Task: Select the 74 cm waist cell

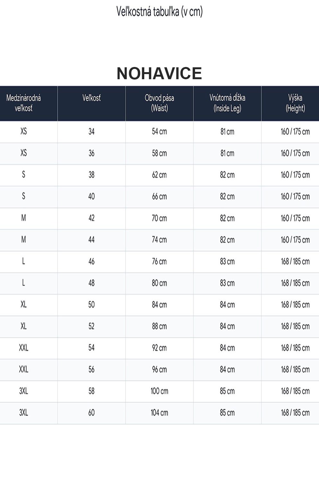Action: [159, 240]
